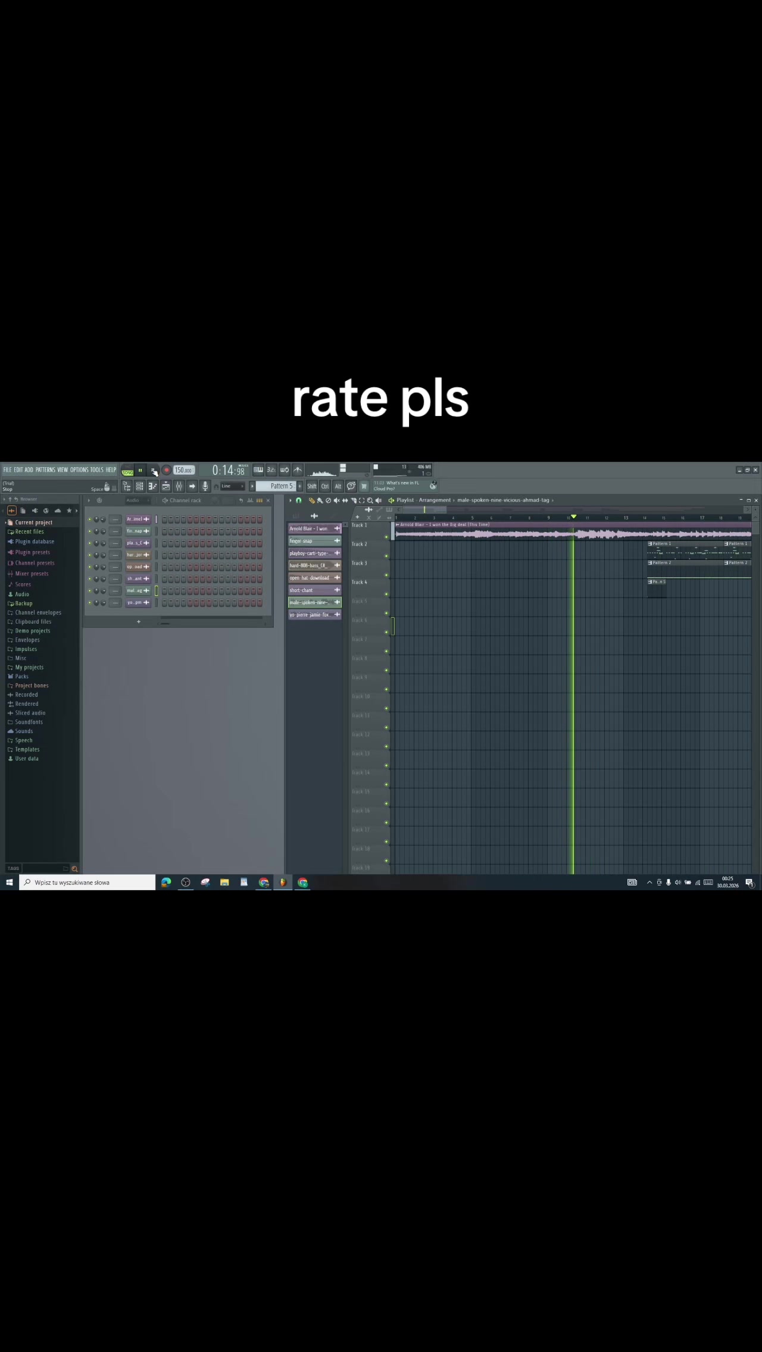This screenshot has width=762, height=1352.
Task: Mute the pla..s_C channel with its green LED
Action: pyautogui.click(x=90, y=543)
